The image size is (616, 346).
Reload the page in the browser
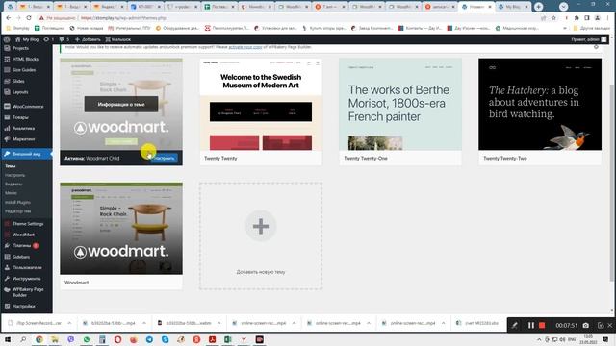[29, 18]
